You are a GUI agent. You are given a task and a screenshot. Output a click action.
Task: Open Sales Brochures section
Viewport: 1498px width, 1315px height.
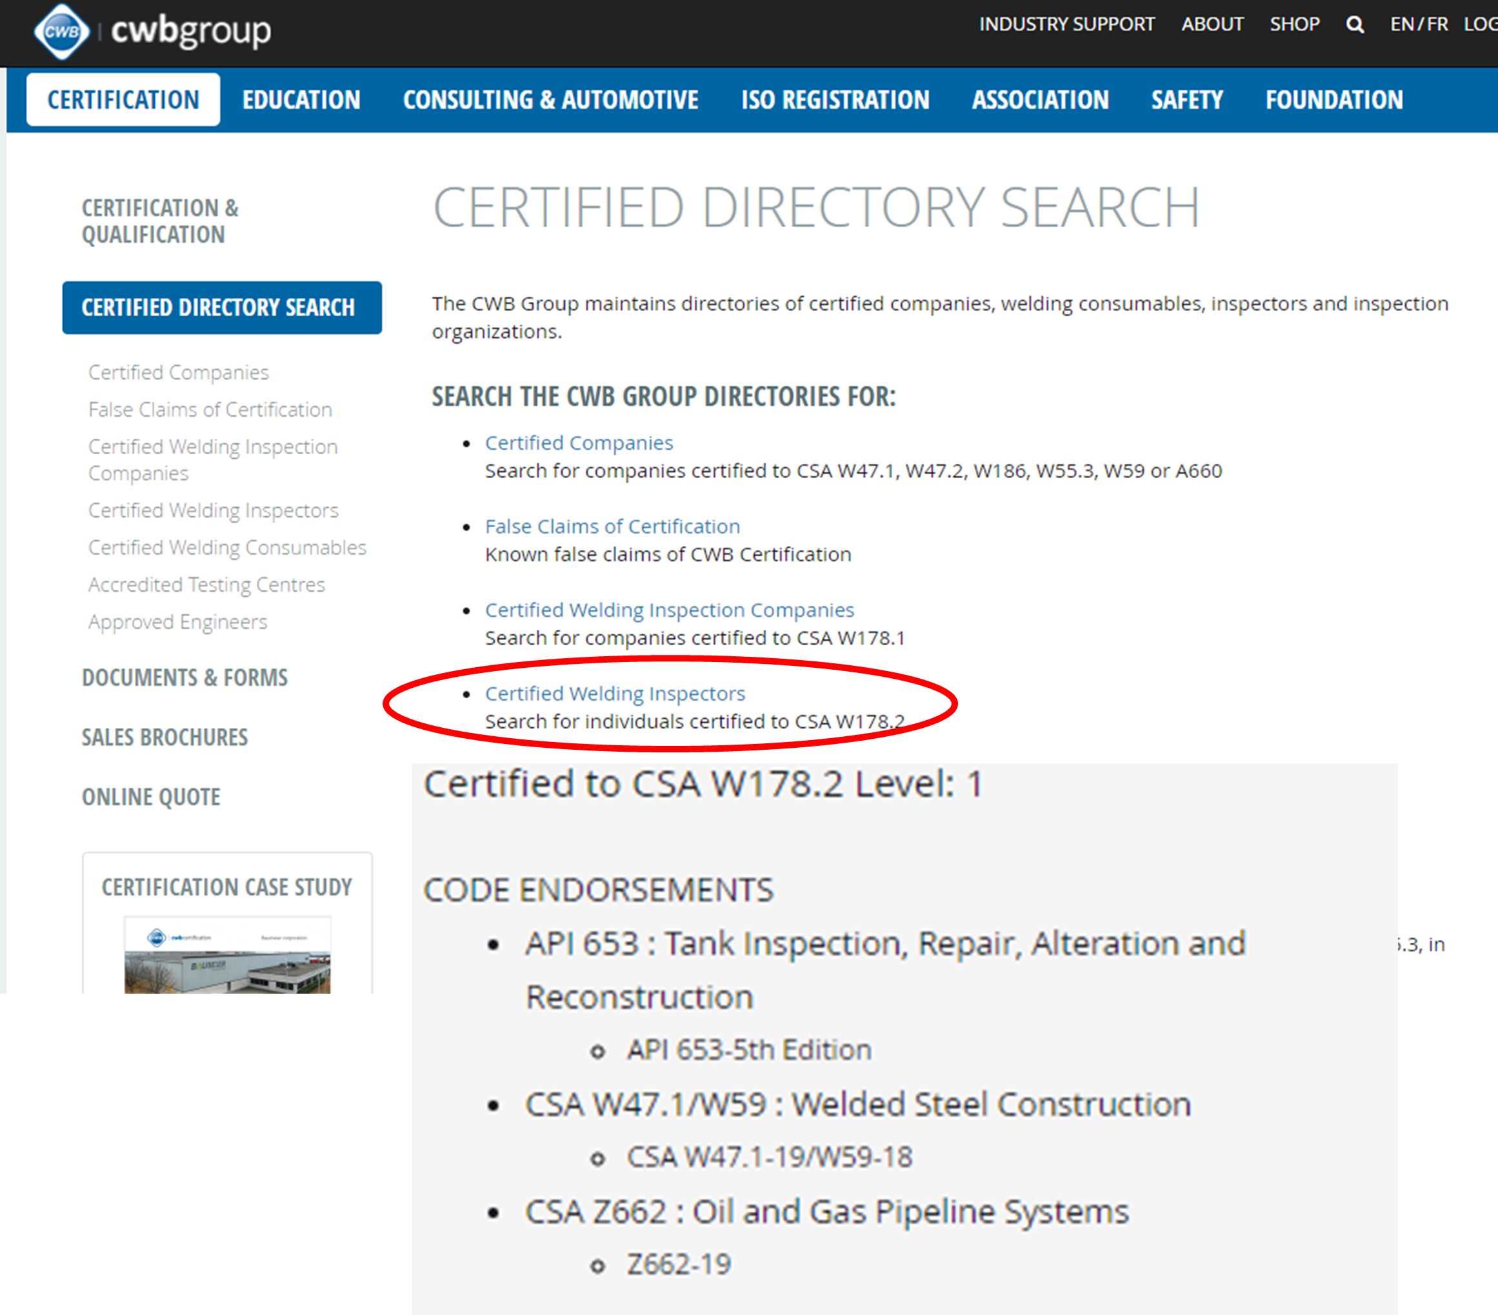pos(165,738)
